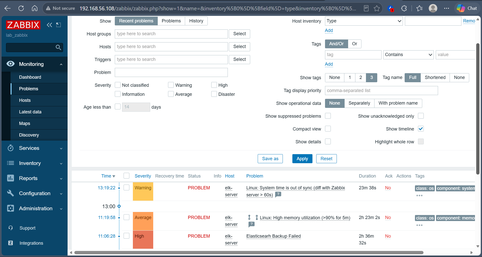482x257 pixels.
Task: Open the favorites list icon
Action: pyautogui.click(x=419, y=8)
